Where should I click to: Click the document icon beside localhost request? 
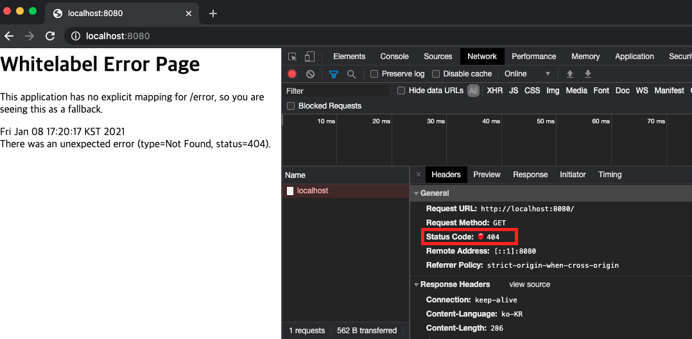click(x=290, y=191)
